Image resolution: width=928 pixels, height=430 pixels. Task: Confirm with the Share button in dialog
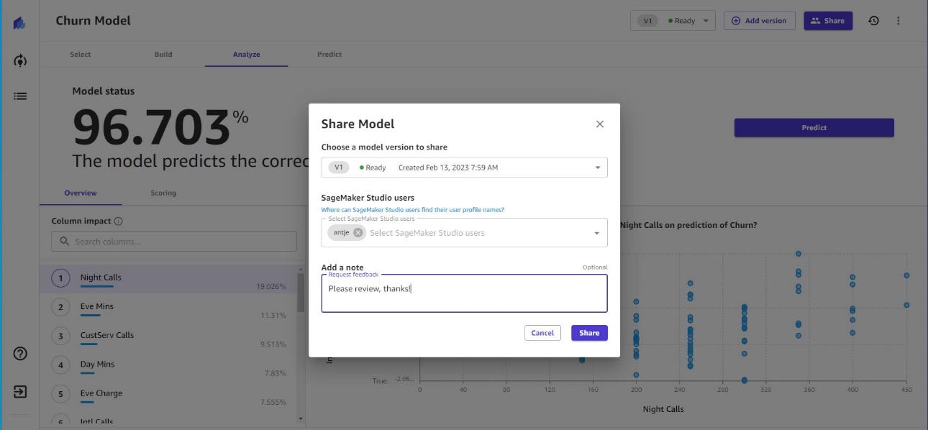(589, 333)
